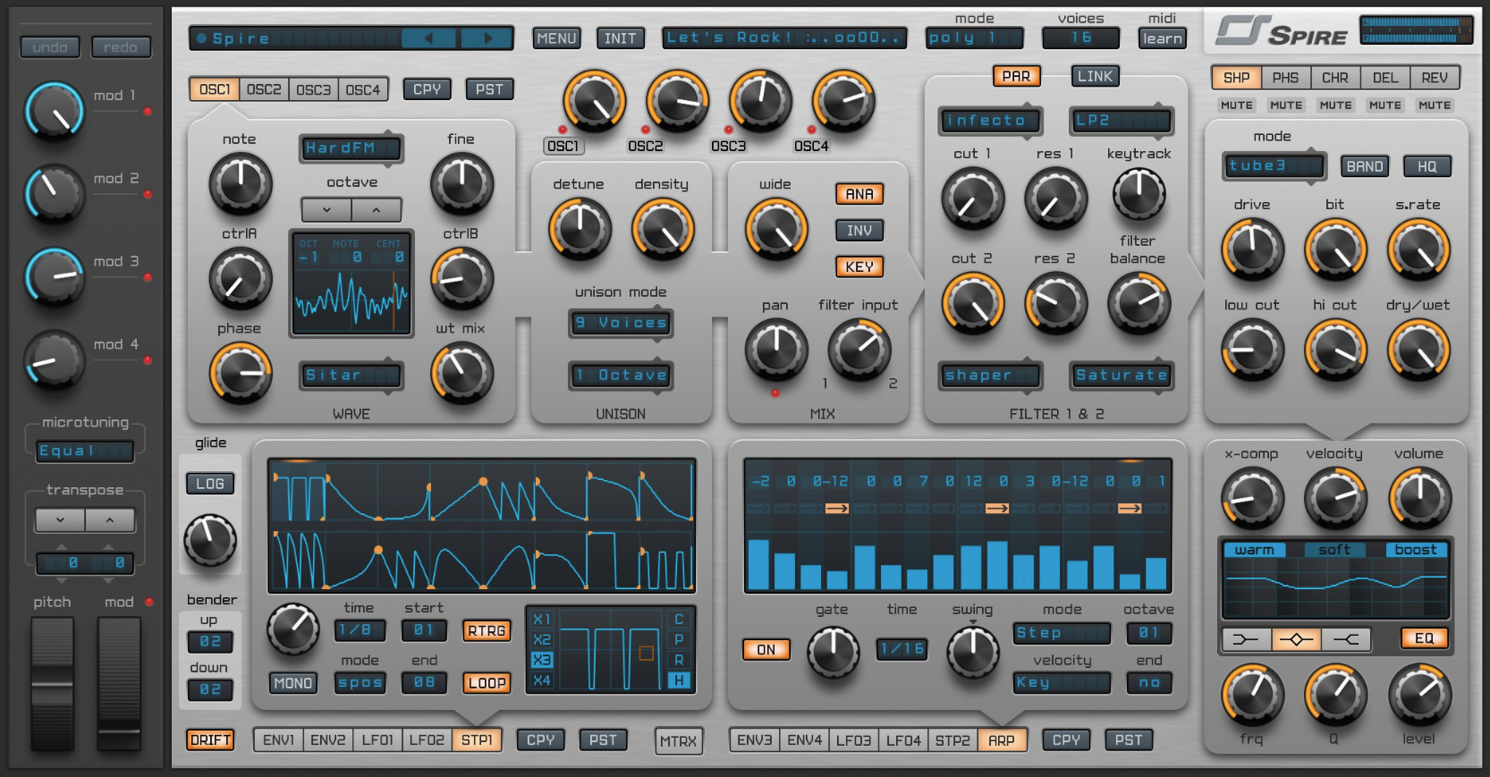Click the preset name display Let's Rock
The height and width of the screenshot is (777, 1490).
[784, 38]
